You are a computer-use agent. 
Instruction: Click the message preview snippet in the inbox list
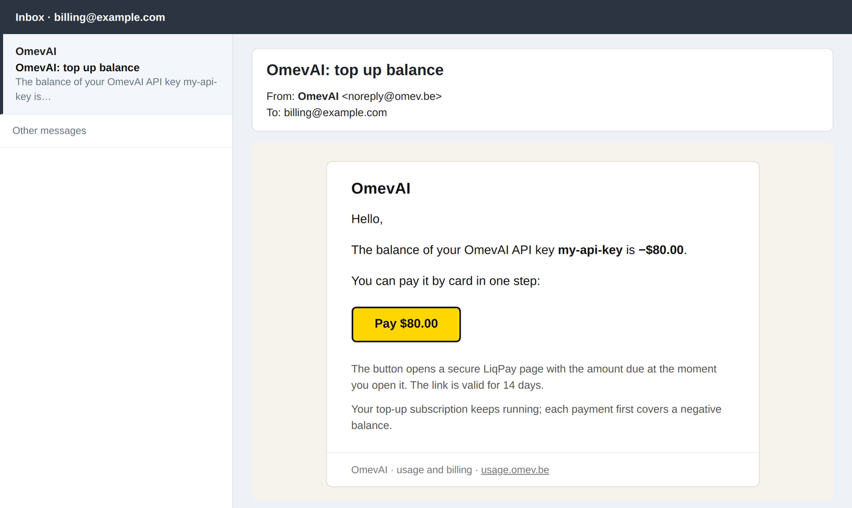(116, 89)
